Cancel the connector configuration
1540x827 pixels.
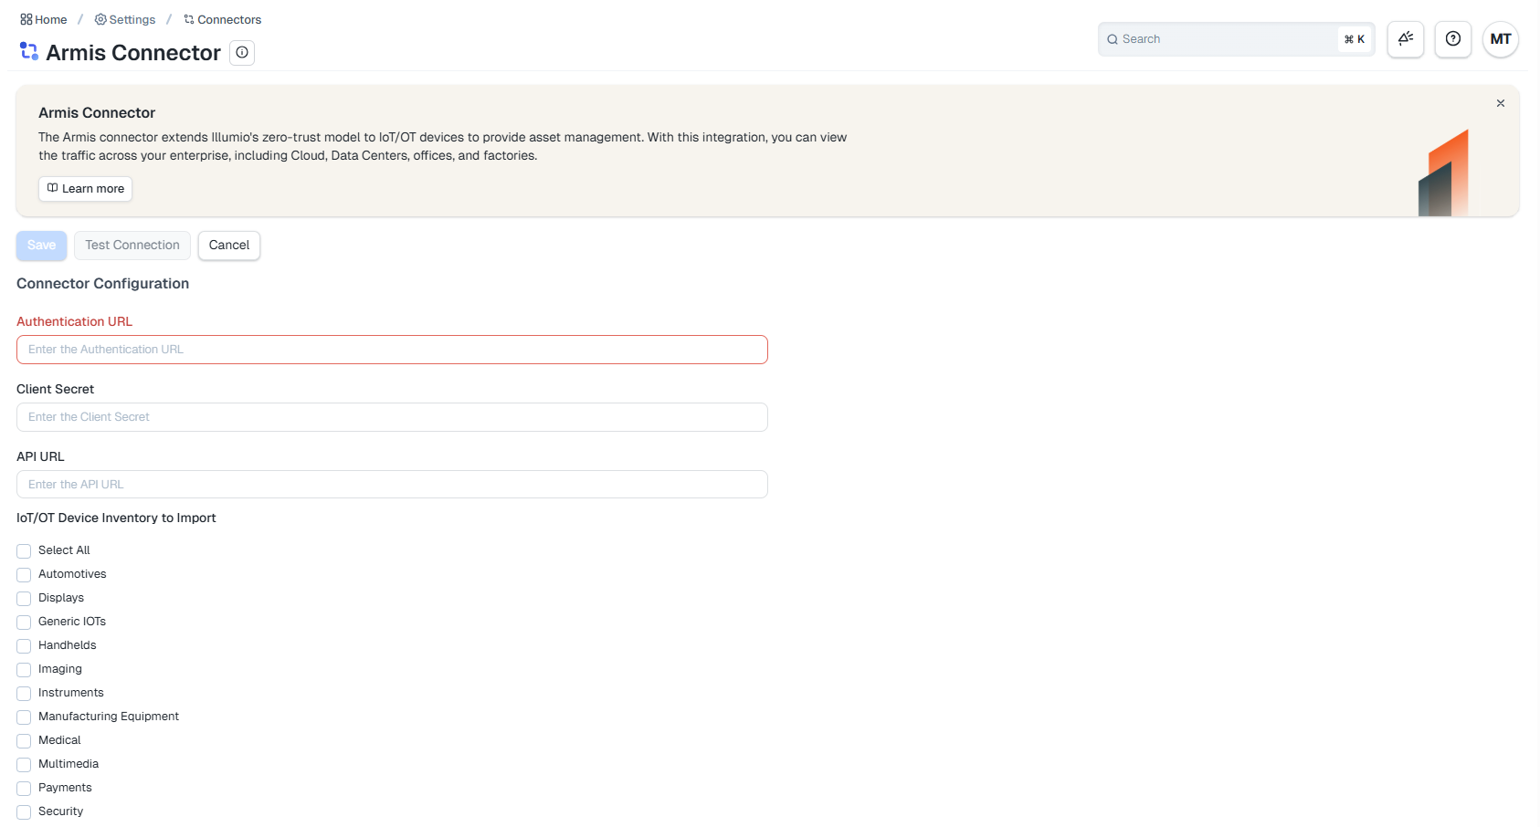pyautogui.click(x=229, y=246)
